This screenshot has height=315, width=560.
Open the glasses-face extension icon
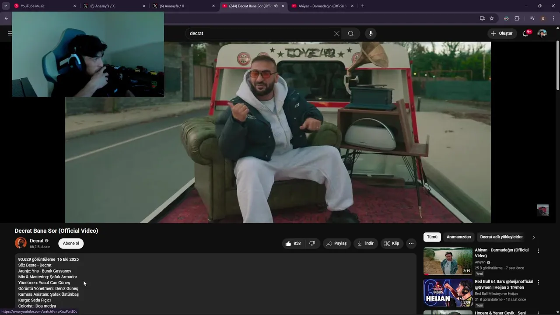tap(506, 18)
